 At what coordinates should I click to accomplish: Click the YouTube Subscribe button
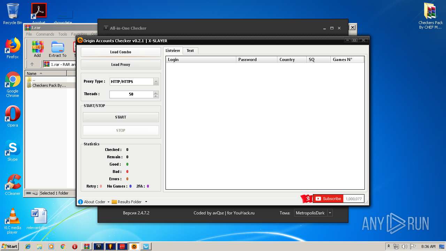(328, 199)
